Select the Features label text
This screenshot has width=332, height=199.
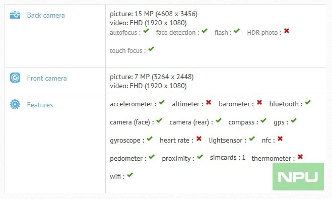[40, 105]
